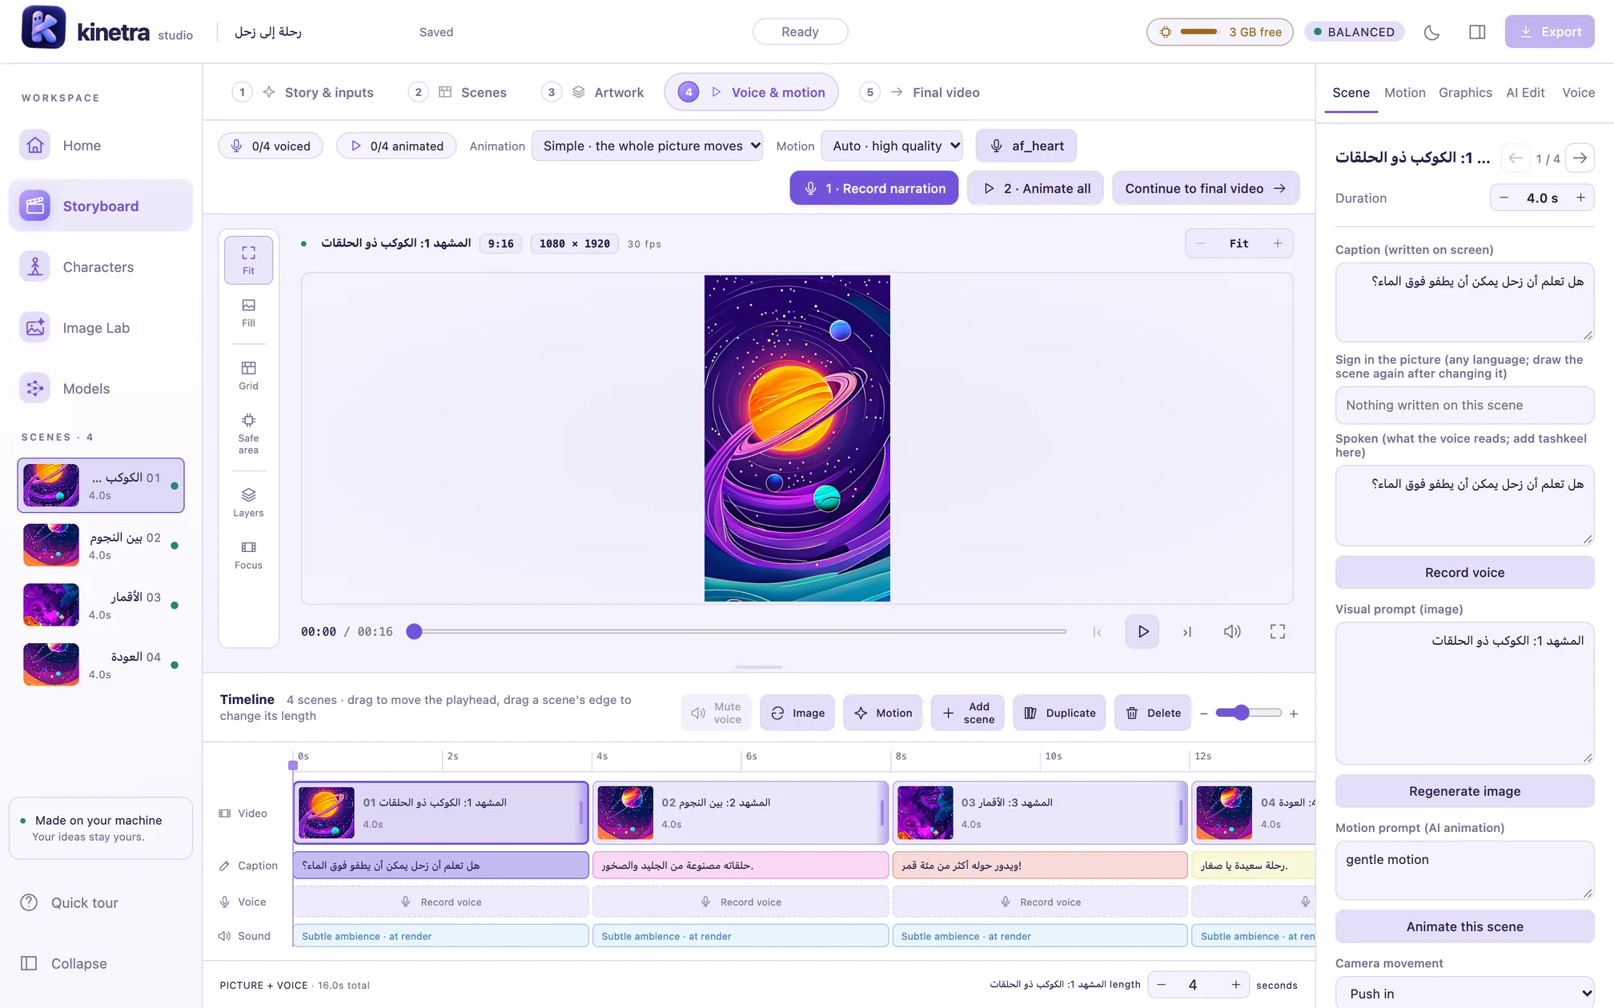Open Characters in the sidebar
1614x1008 pixels.
101,267
